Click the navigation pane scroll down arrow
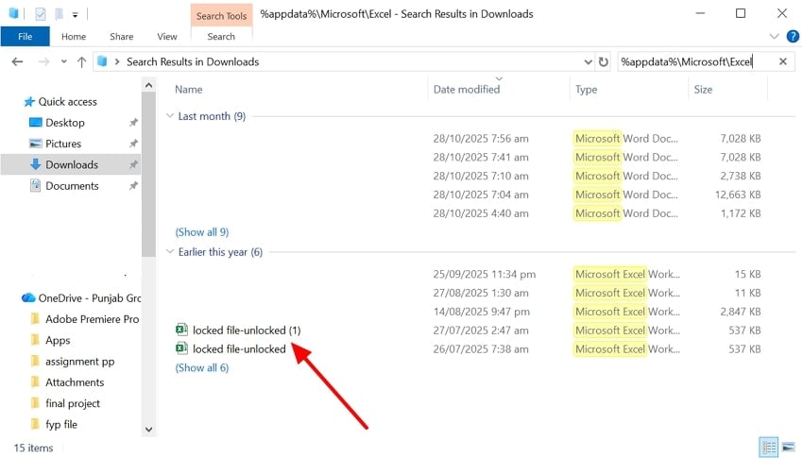Image resolution: width=803 pixels, height=458 pixels. click(148, 430)
